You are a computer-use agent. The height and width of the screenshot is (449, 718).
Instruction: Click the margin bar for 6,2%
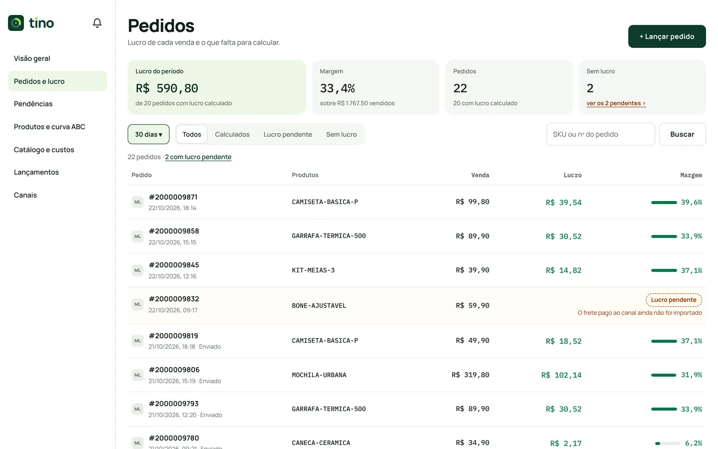point(668,444)
